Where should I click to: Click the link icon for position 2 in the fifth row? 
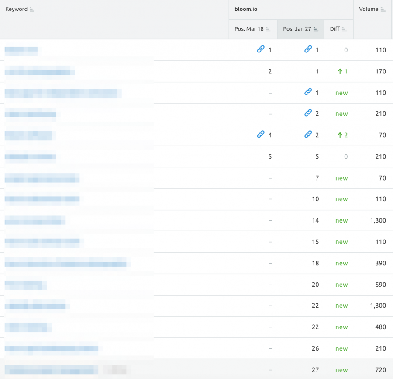click(308, 135)
